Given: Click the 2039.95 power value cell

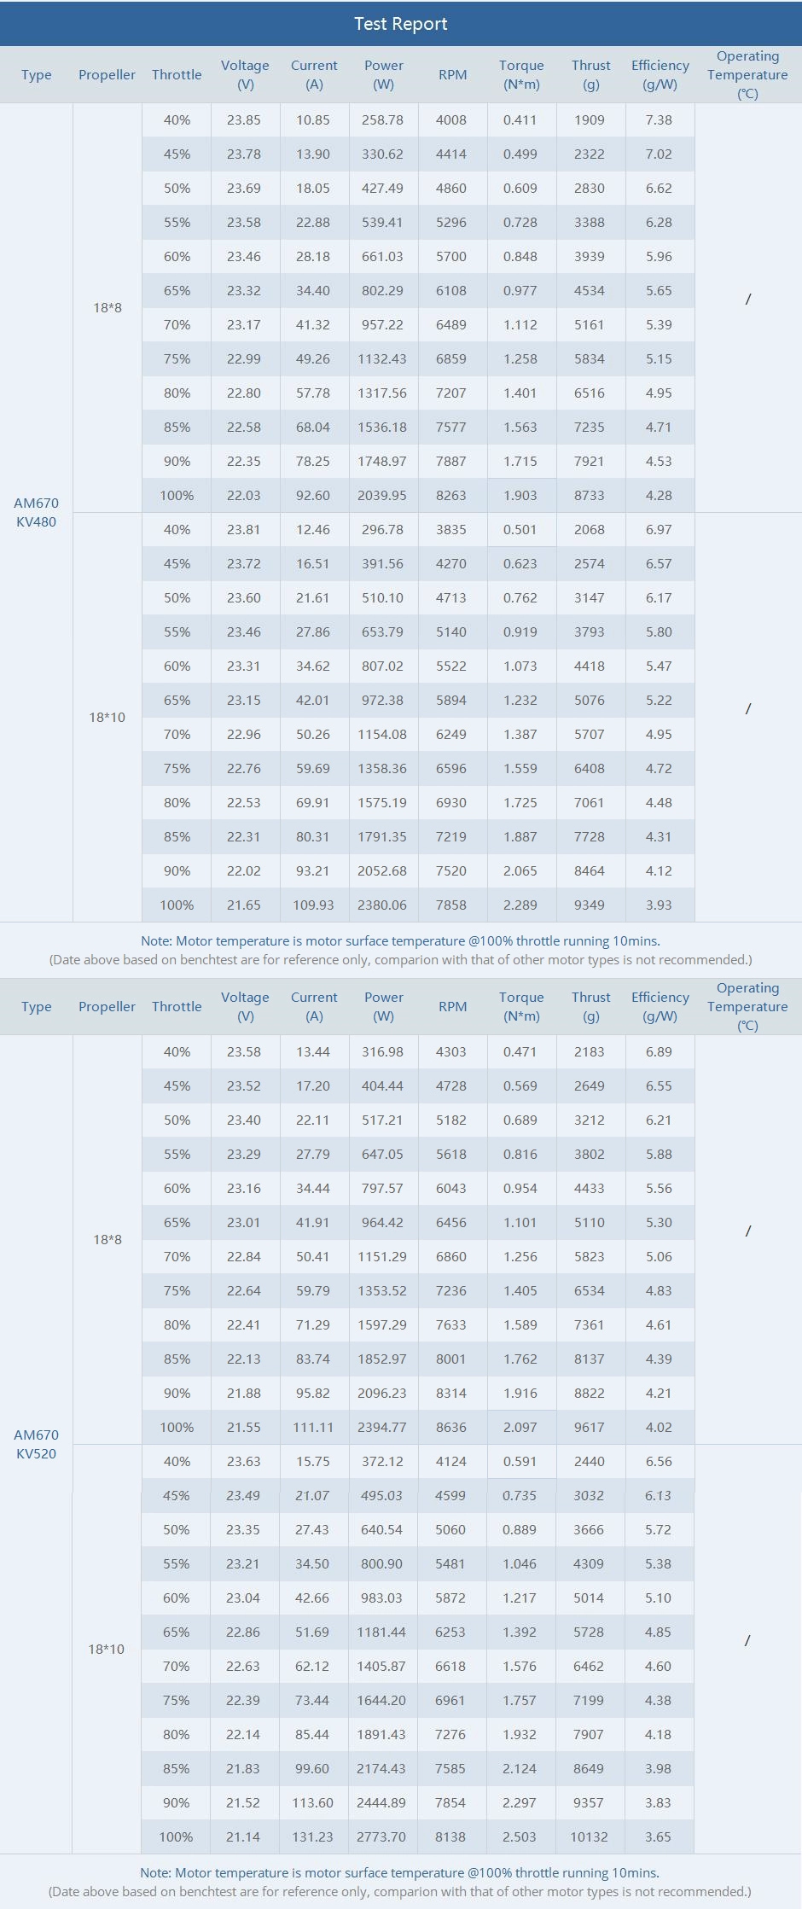Looking at the screenshot, I should (382, 495).
